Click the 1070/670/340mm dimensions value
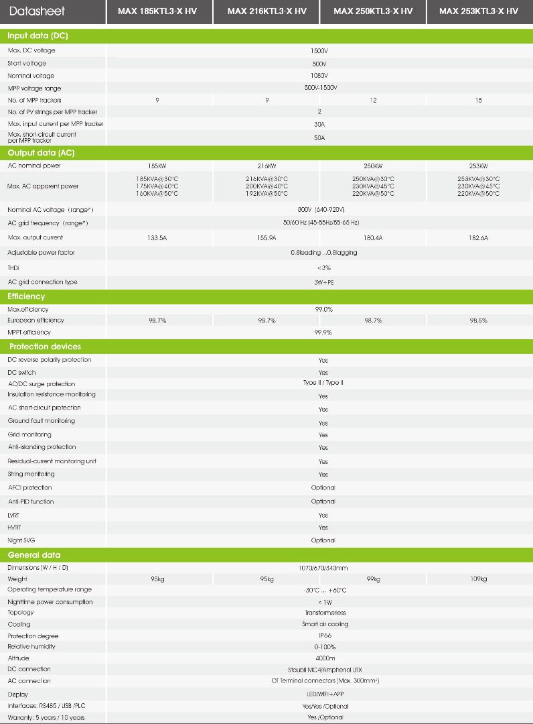Image resolution: width=533 pixels, height=724 pixels. coord(323,568)
